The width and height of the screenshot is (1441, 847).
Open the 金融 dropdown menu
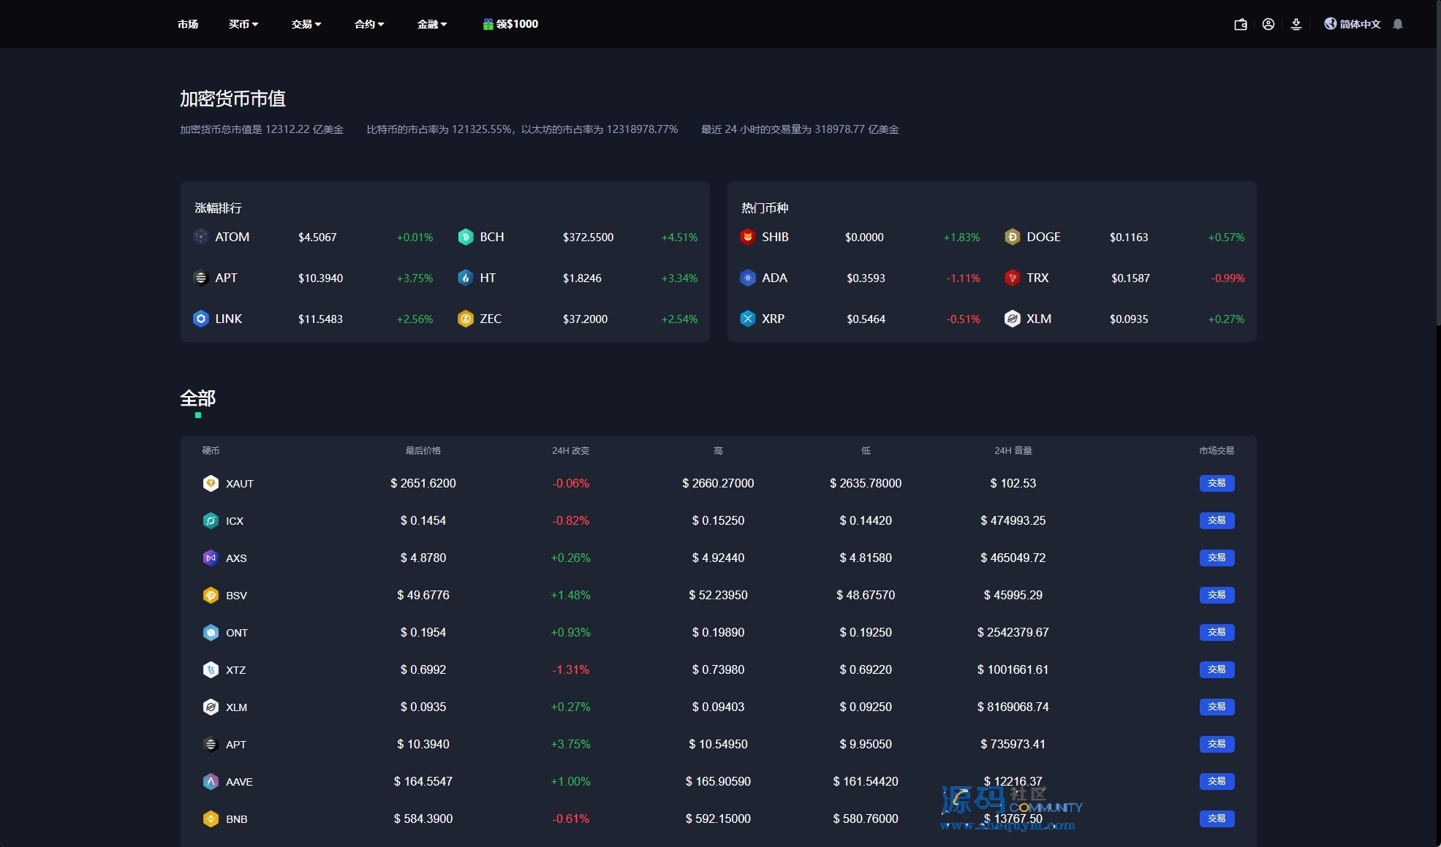tap(432, 24)
